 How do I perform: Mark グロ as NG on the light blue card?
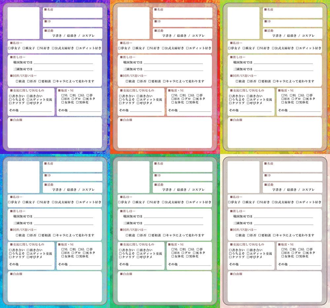[x=73, y=253]
